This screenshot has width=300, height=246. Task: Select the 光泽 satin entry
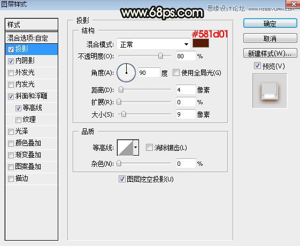tap(32, 132)
